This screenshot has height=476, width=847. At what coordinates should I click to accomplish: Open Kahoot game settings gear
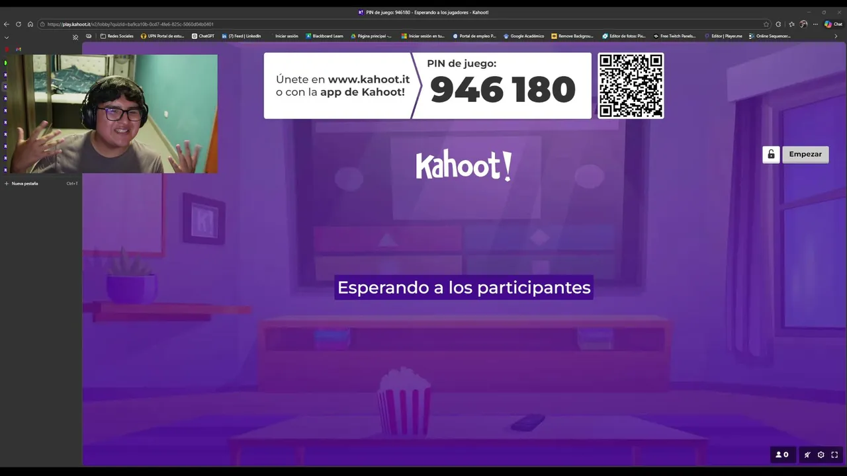tap(821, 455)
